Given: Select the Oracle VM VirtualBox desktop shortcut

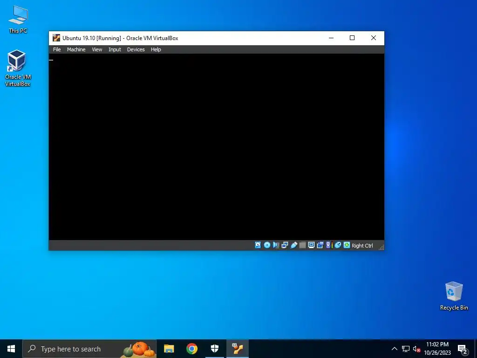Looking at the screenshot, I should point(18,68).
